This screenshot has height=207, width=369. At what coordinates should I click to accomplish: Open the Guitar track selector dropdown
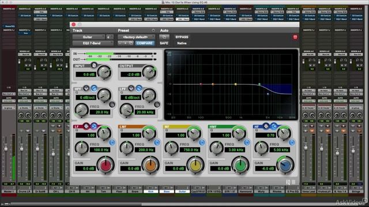pos(89,37)
